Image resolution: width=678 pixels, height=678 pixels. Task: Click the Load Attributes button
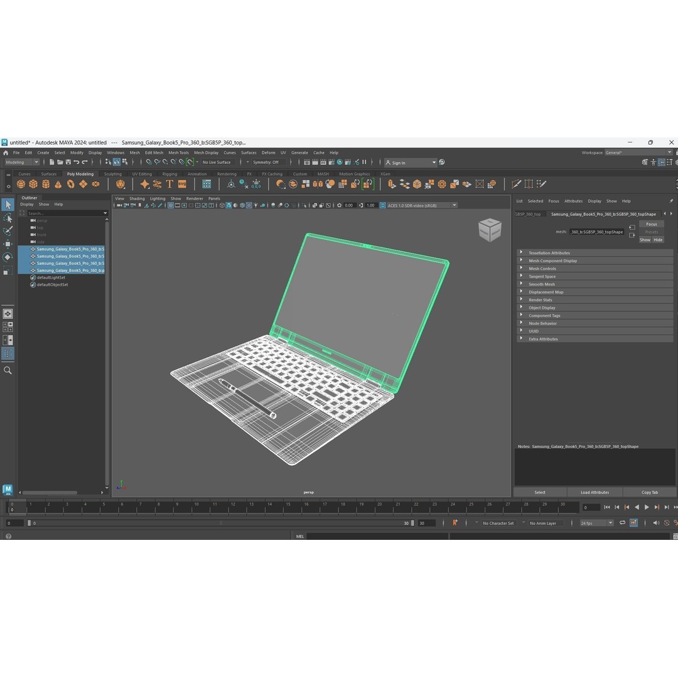click(x=595, y=492)
